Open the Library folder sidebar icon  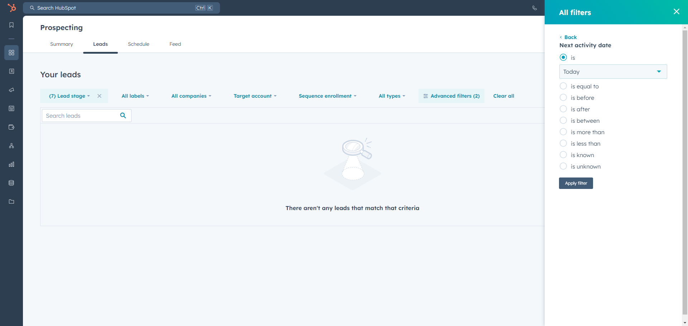pos(11,201)
